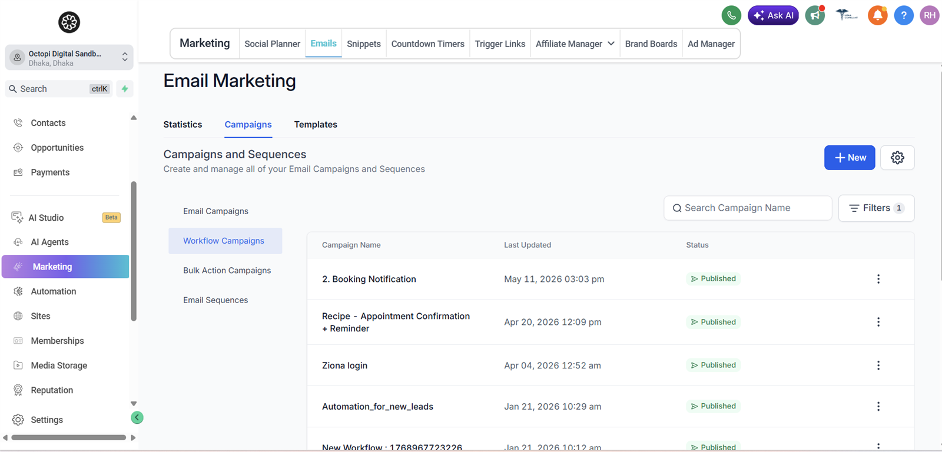Select Email Campaigns category
942x452 pixels.
215,211
